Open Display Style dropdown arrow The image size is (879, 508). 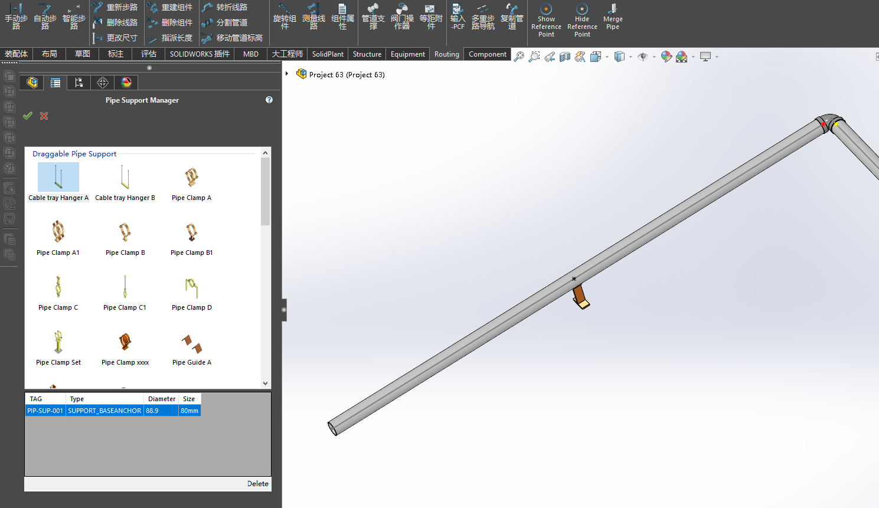point(630,57)
